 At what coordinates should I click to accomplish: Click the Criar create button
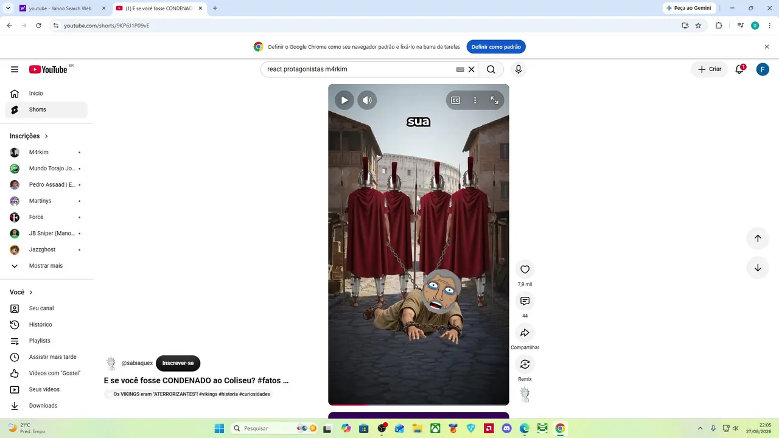(710, 69)
